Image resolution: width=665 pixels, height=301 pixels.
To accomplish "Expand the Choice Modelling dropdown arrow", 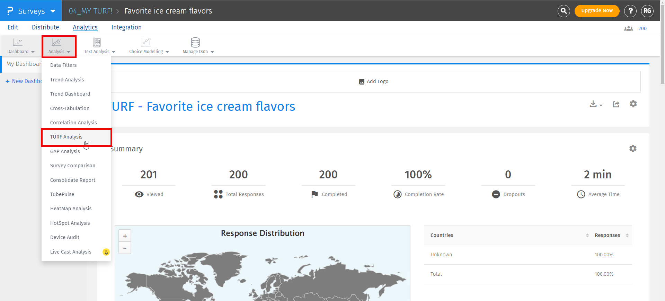I will pyautogui.click(x=167, y=52).
